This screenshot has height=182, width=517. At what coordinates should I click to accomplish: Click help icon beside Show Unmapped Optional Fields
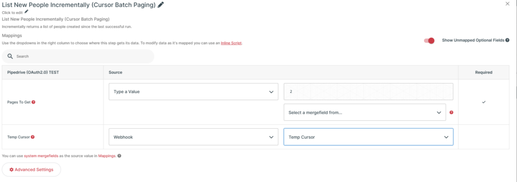507,40
